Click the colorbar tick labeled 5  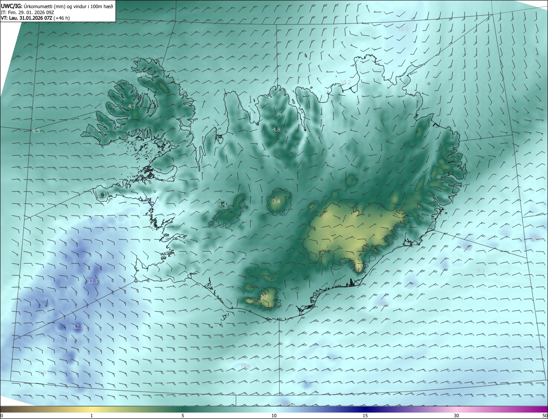(x=183, y=416)
